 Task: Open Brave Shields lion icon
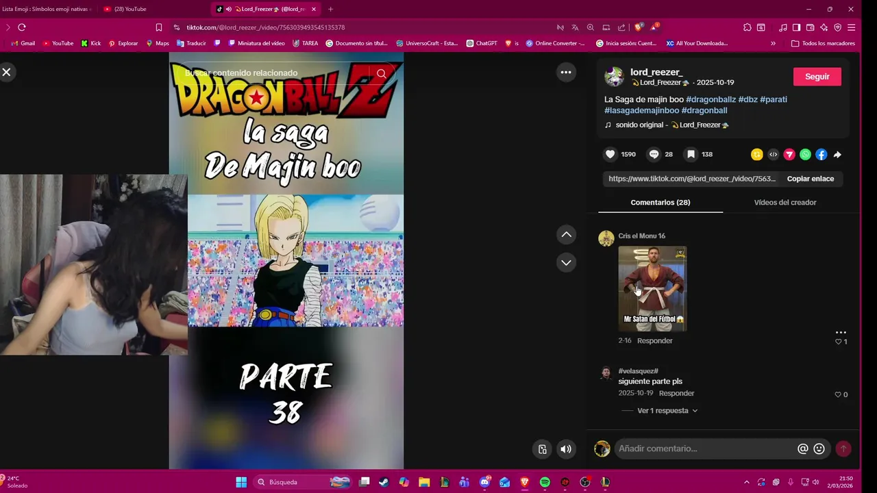pyautogui.click(x=639, y=27)
